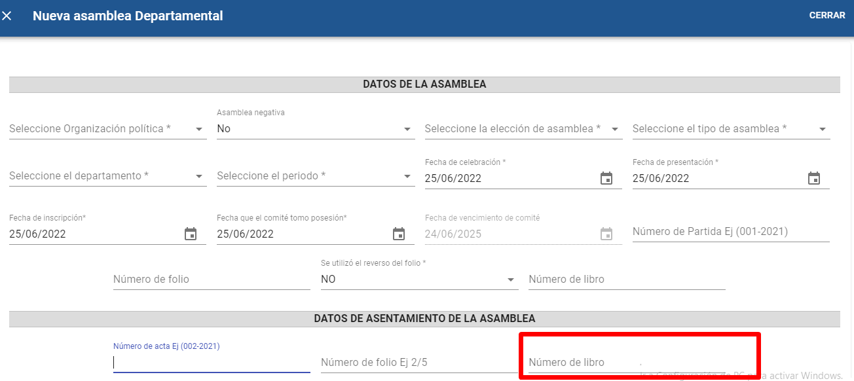Viewport: 854px width, 381px height.
Task: Click the X close icon in header
Action: [7, 16]
